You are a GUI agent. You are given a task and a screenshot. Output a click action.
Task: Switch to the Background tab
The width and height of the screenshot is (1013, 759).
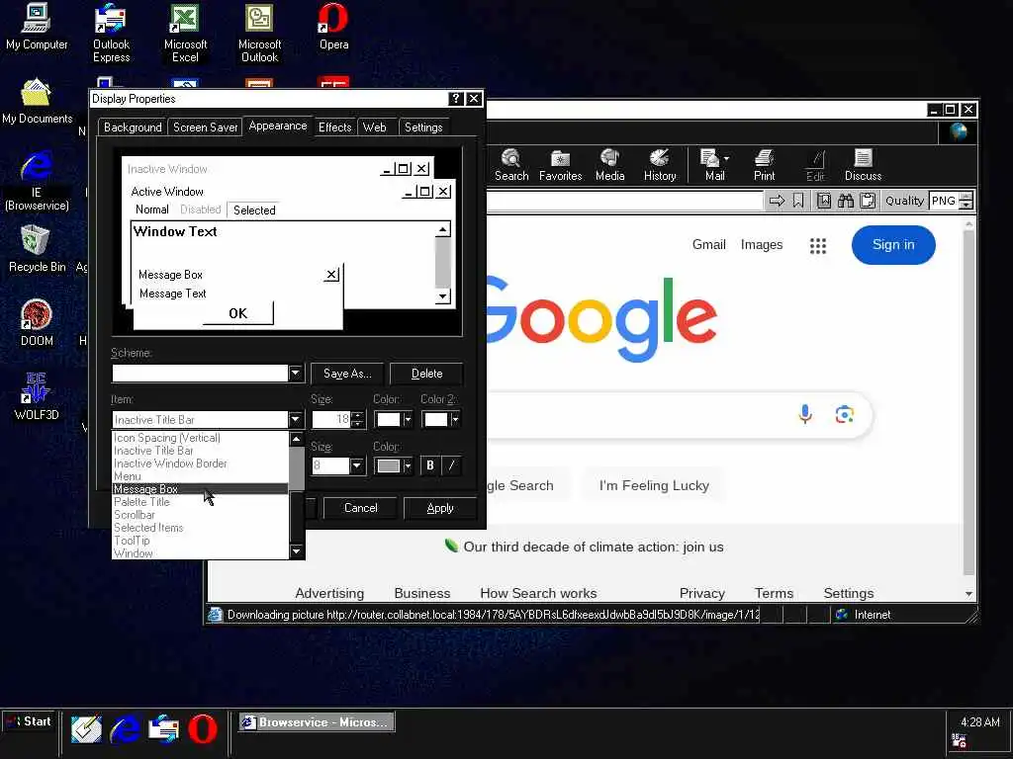click(133, 127)
